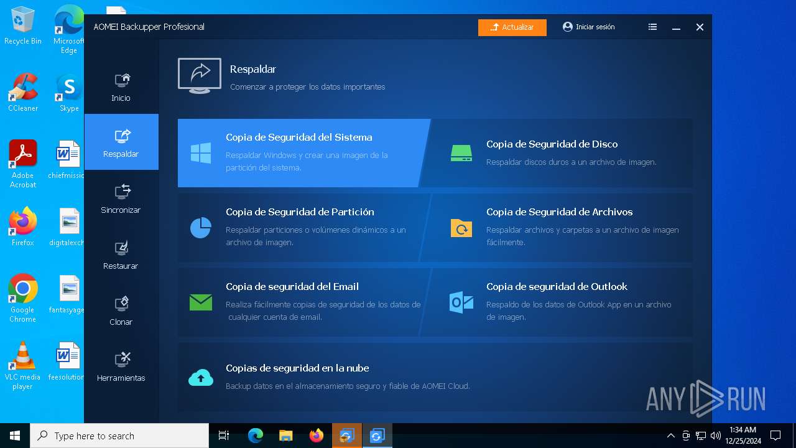This screenshot has height=448, width=796.
Task: Launch Firefox from the taskbar
Action: 317,436
